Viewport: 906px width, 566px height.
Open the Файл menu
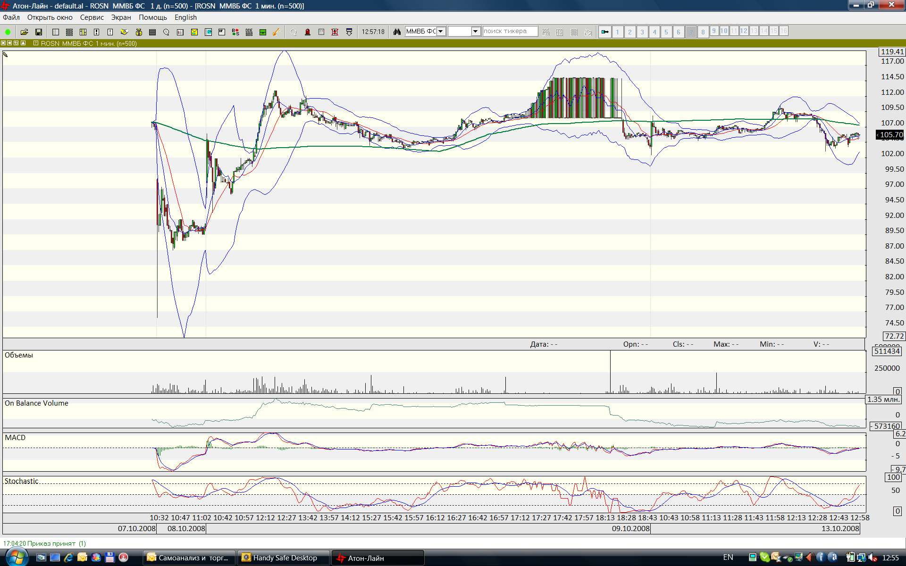point(11,17)
